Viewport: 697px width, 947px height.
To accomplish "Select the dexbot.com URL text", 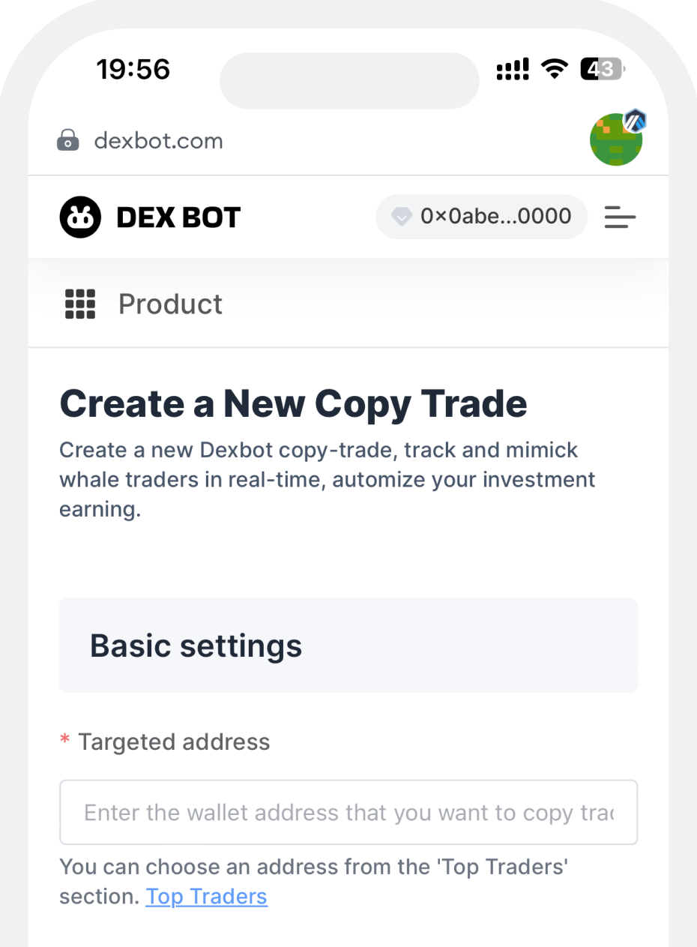I will point(158,140).
